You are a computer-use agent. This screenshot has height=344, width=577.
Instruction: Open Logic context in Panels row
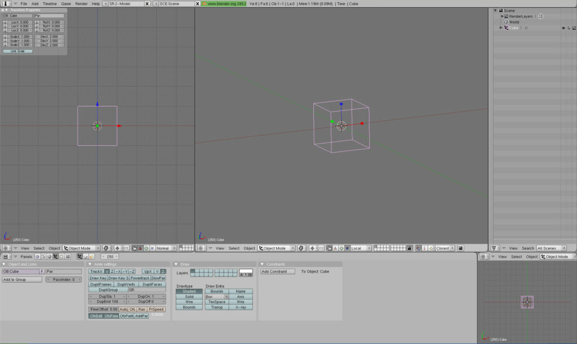coord(38,257)
